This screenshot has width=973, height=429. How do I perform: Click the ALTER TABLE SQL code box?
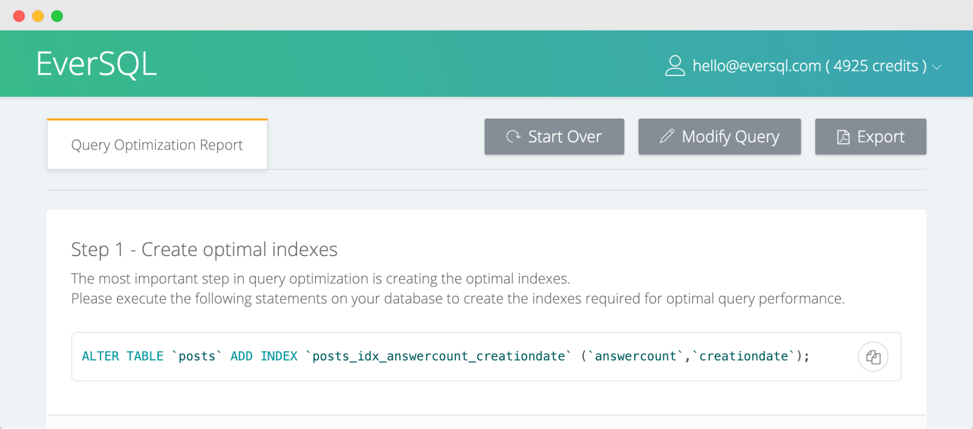[x=486, y=357]
